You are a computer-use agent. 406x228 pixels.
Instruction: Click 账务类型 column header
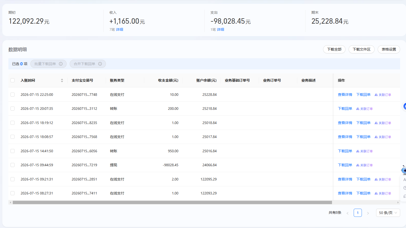pos(117,80)
